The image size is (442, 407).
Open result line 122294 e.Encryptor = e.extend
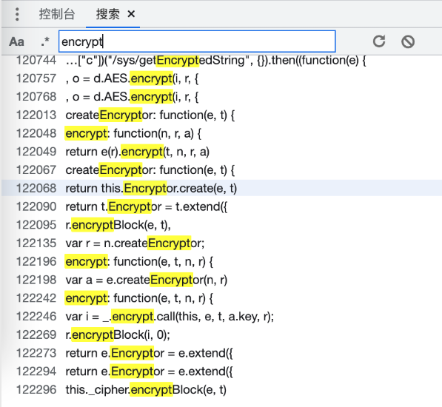pos(221,371)
